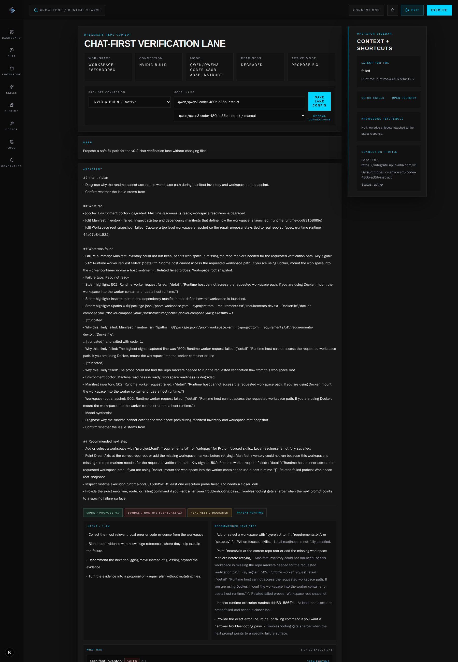Click the Bundle / Runtime-89BF8DF327A3 tag
This screenshot has width=458, height=662.
click(x=155, y=513)
